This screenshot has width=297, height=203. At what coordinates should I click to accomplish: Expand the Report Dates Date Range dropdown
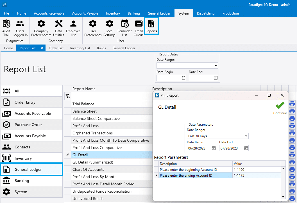click(216, 66)
